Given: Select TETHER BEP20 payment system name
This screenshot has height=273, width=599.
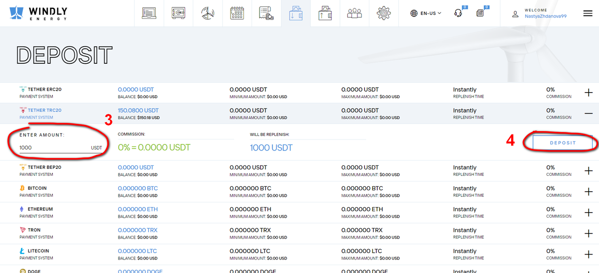Looking at the screenshot, I should click(x=44, y=168).
